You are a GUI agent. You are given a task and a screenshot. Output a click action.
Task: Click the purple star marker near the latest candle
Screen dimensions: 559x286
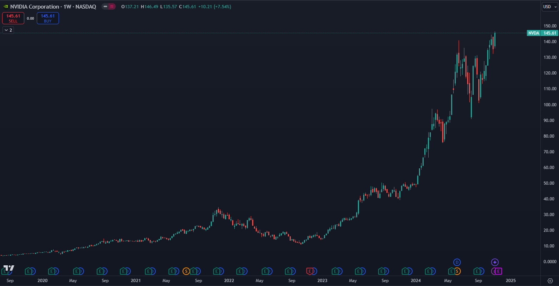point(494,262)
